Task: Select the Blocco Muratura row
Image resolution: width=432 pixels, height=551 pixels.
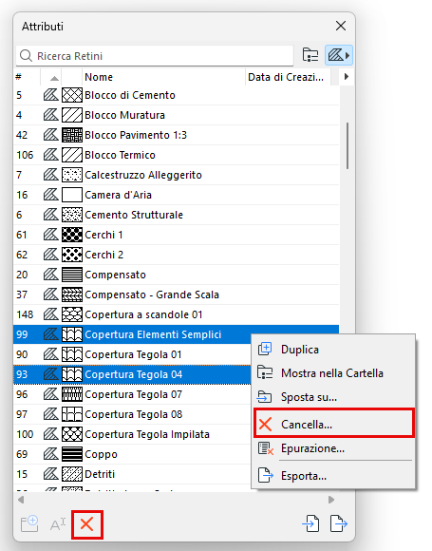Action: pos(176,115)
